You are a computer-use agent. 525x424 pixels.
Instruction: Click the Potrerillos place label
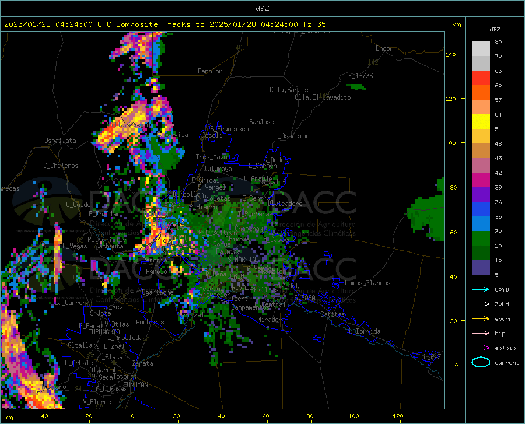pyautogui.click(x=107, y=240)
